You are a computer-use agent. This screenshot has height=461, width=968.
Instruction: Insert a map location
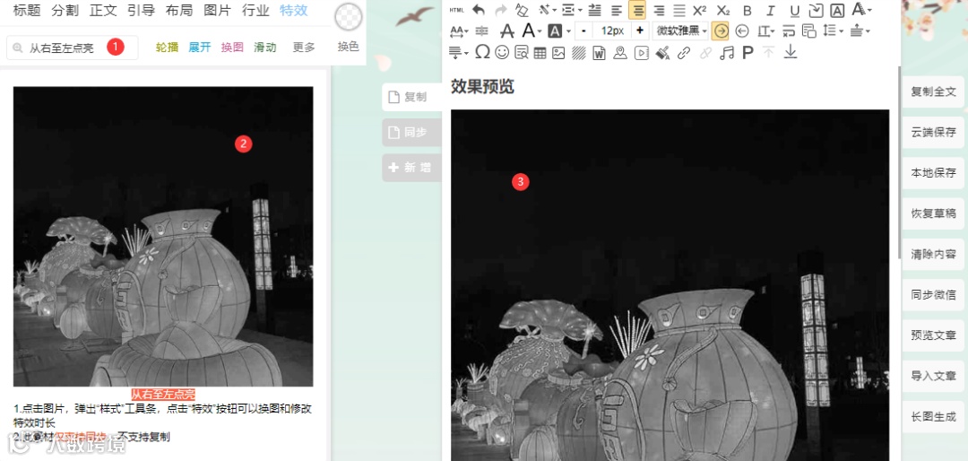[x=620, y=53]
